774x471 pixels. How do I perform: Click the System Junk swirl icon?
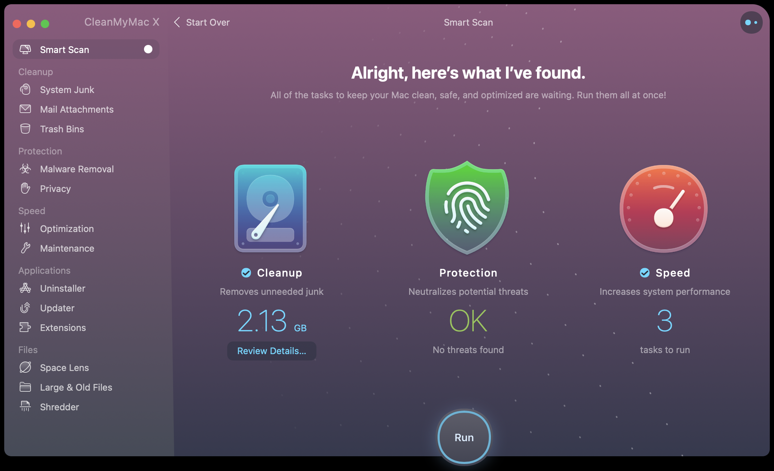(x=25, y=89)
